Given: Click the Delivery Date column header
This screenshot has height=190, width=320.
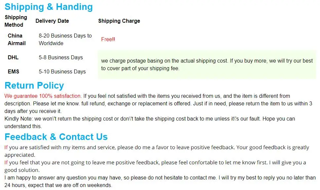Looking at the screenshot, I should click(x=52, y=21).
